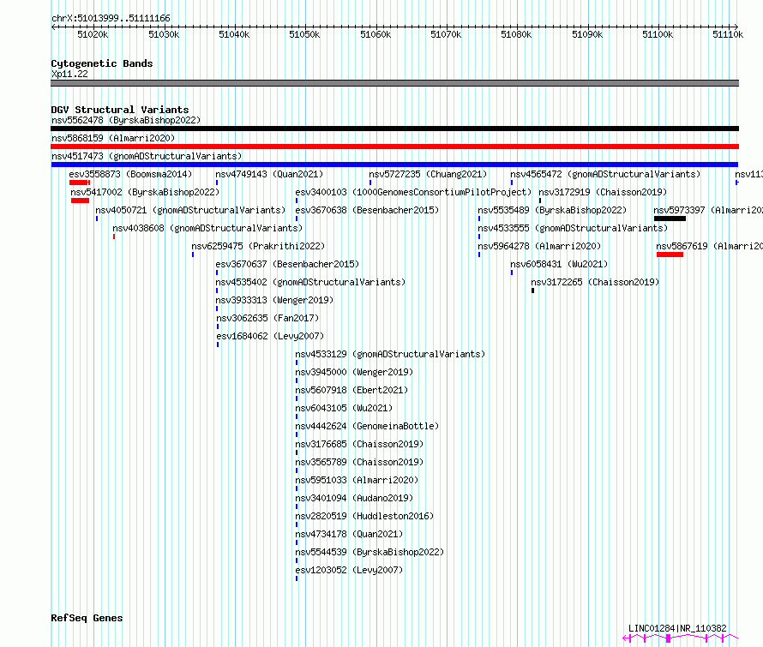Click nsv3933313 (Wenger2019) label
763x647 pixels.
tap(274, 300)
